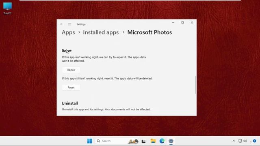Image resolution: width=260 pixels, height=146 pixels.
Task: Click the Microsoft Photos page title
Action: click(x=149, y=32)
